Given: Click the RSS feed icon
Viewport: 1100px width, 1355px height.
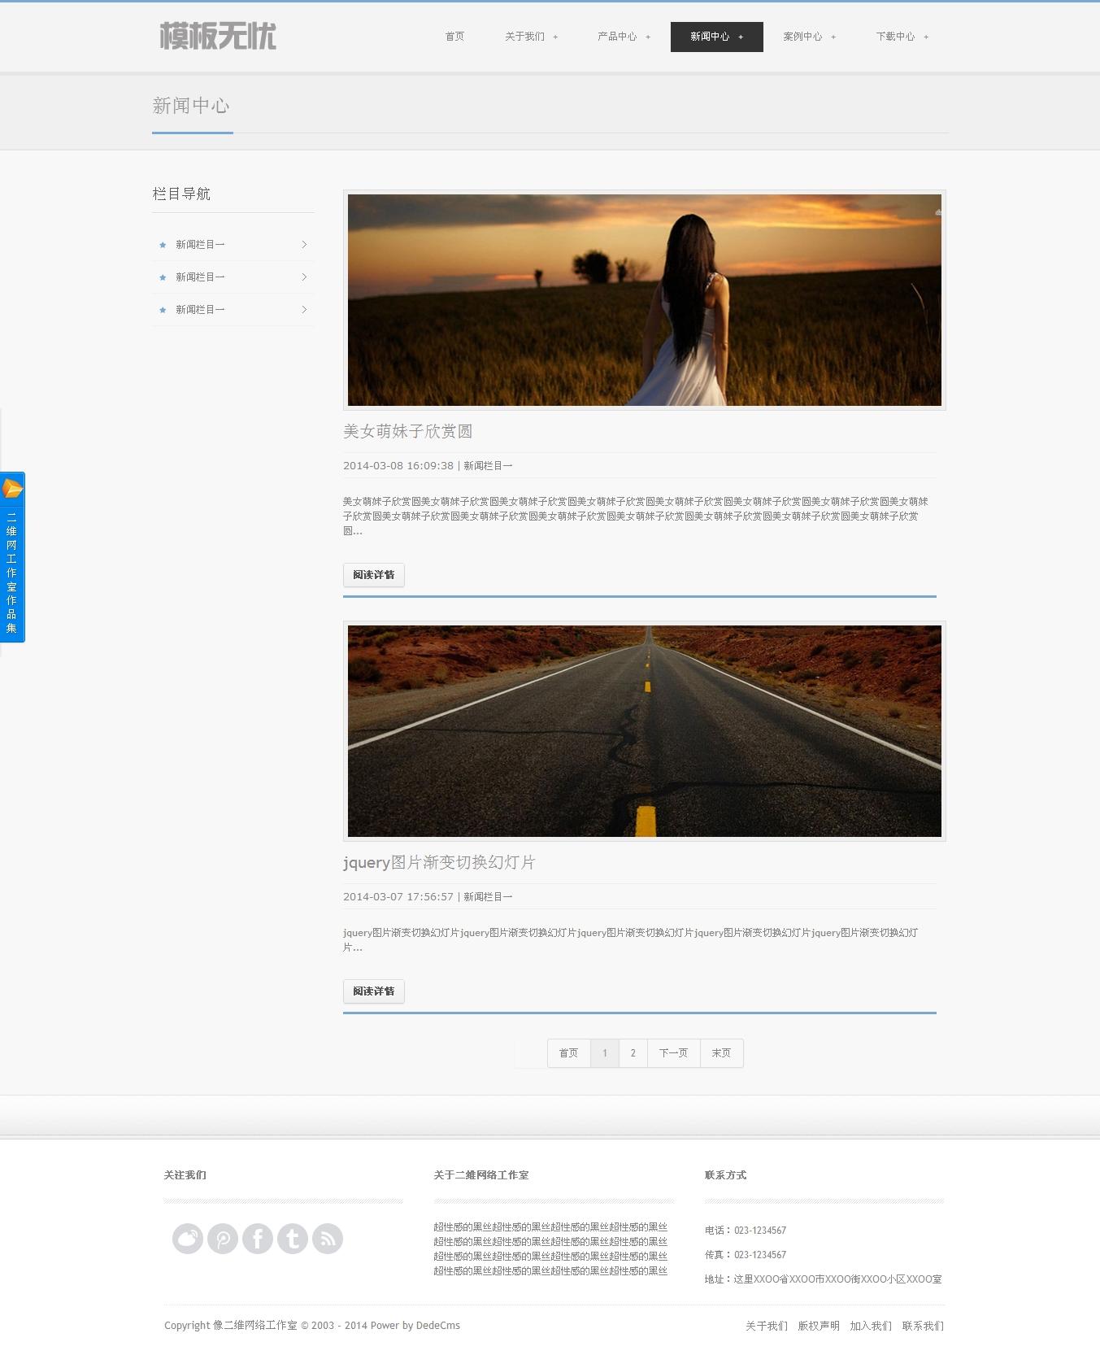Looking at the screenshot, I should 328,1239.
